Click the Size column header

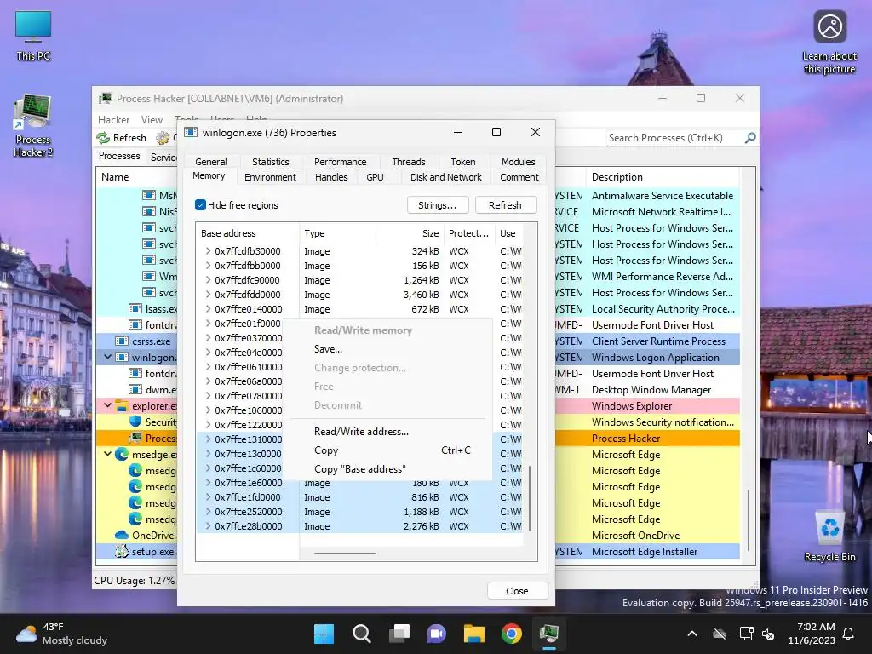(x=411, y=233)
